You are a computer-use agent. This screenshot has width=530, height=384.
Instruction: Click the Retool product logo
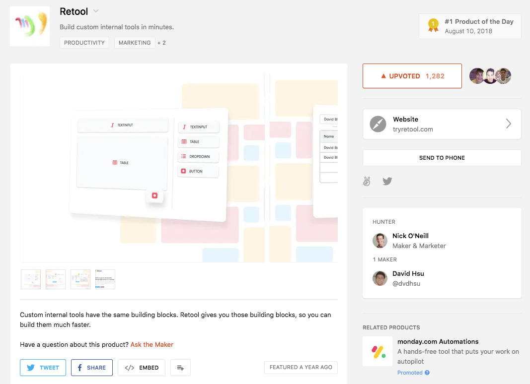[x=30, y=26]
